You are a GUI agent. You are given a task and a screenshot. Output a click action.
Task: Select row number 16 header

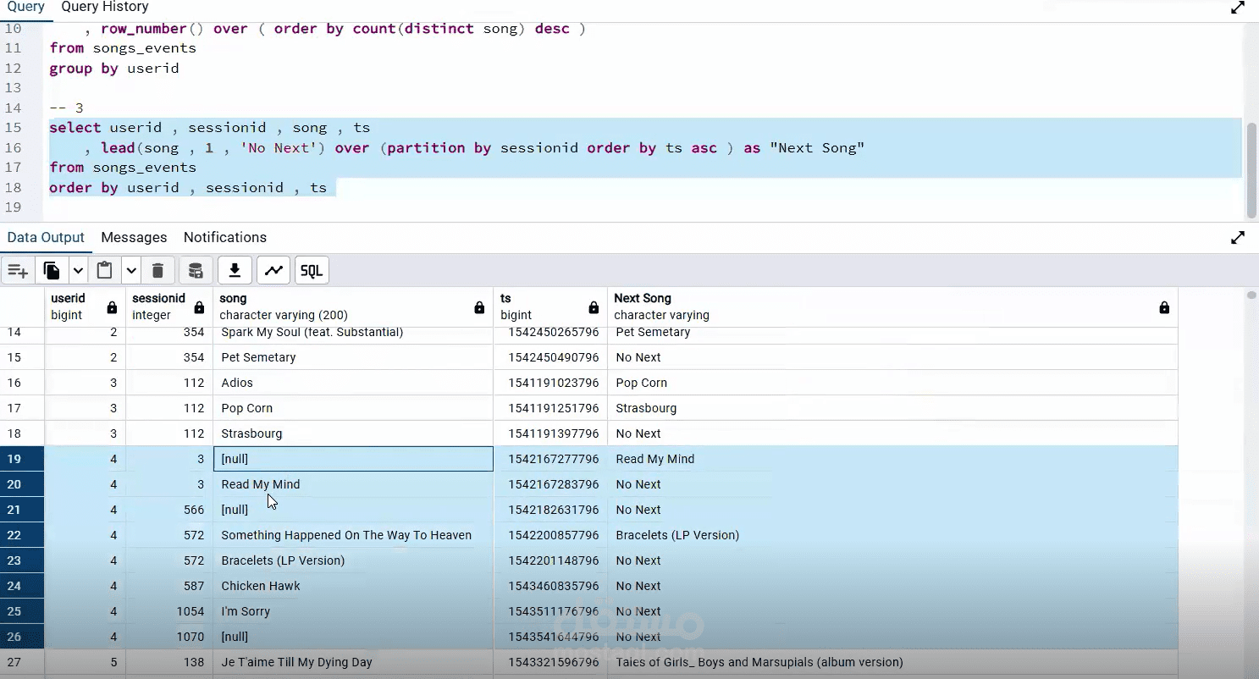coord(22,383)
